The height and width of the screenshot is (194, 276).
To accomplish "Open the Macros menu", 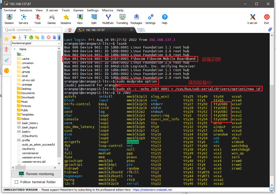I will [108, 10].
